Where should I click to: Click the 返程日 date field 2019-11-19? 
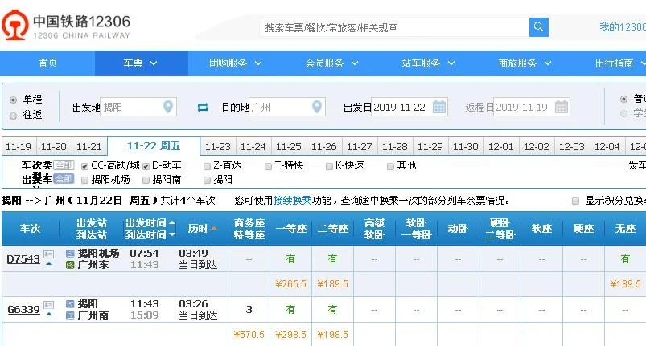tap(532, 107)
